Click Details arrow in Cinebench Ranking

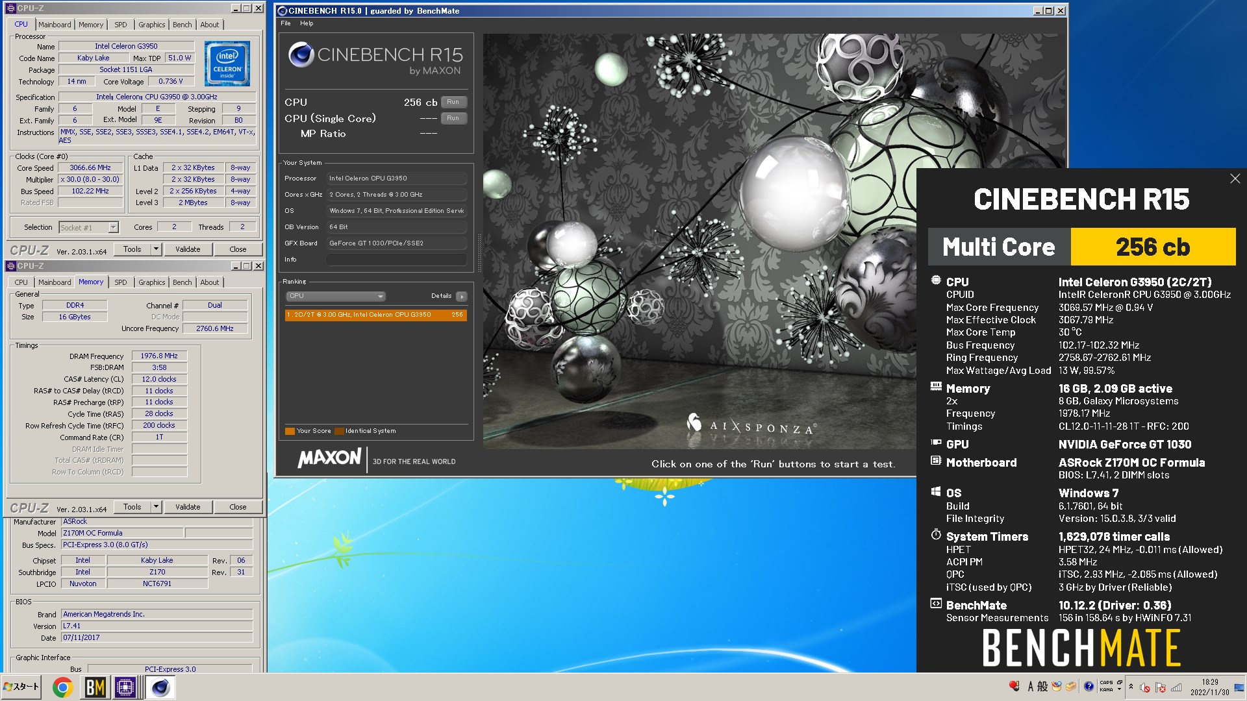click(x=461, y=297)
